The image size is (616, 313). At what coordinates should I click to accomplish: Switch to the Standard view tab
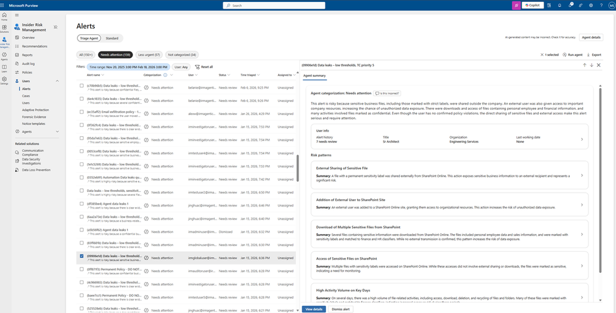pos(112,38)
